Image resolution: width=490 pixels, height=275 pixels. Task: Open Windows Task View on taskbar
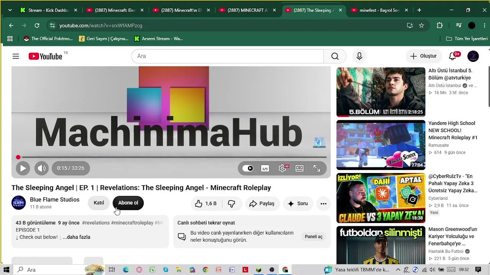click(112, 270)
